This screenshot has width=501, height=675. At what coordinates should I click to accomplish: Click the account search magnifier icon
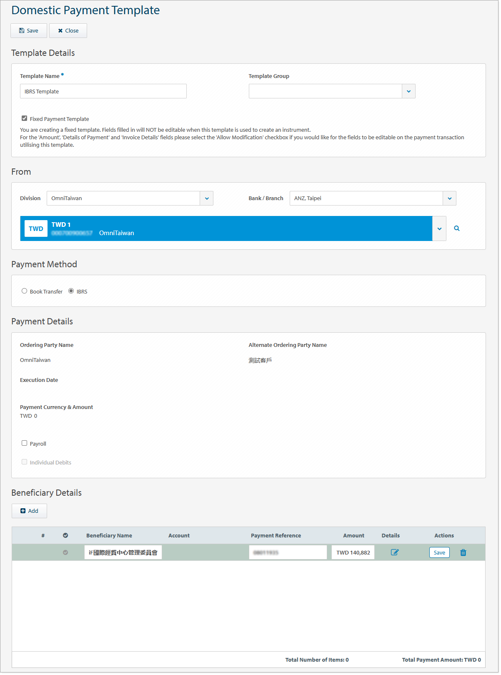(457, 228)
